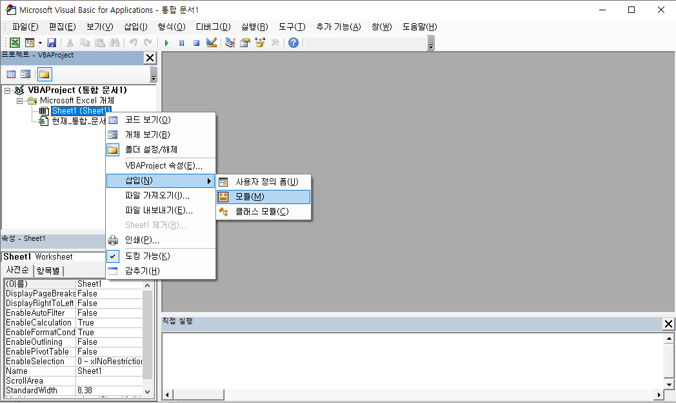The image size is (676, 403).
Task: Click the Reset stop icon
Action: [196, 43]
